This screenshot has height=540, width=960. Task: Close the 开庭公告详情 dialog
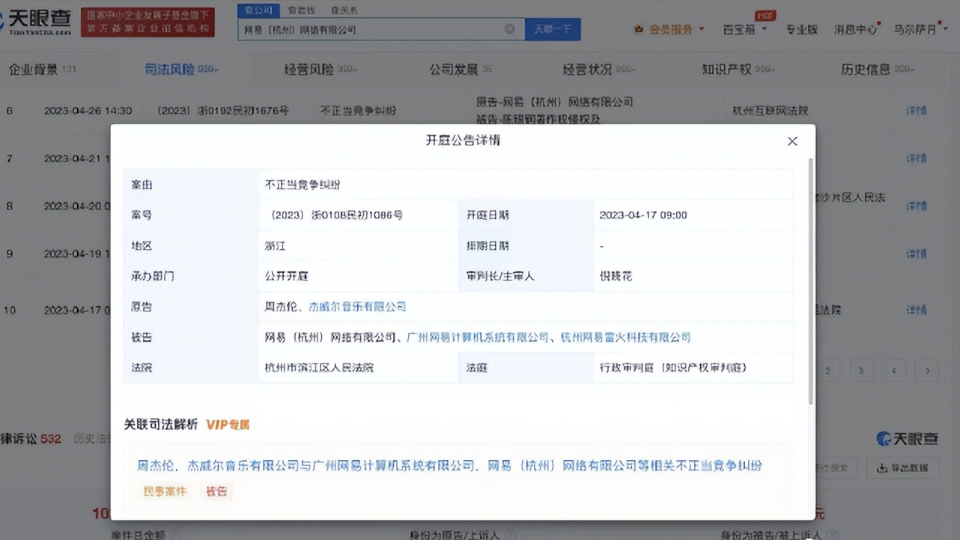point(792,141)
